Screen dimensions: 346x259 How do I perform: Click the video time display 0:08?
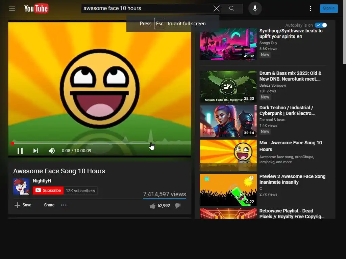[76, 151]
